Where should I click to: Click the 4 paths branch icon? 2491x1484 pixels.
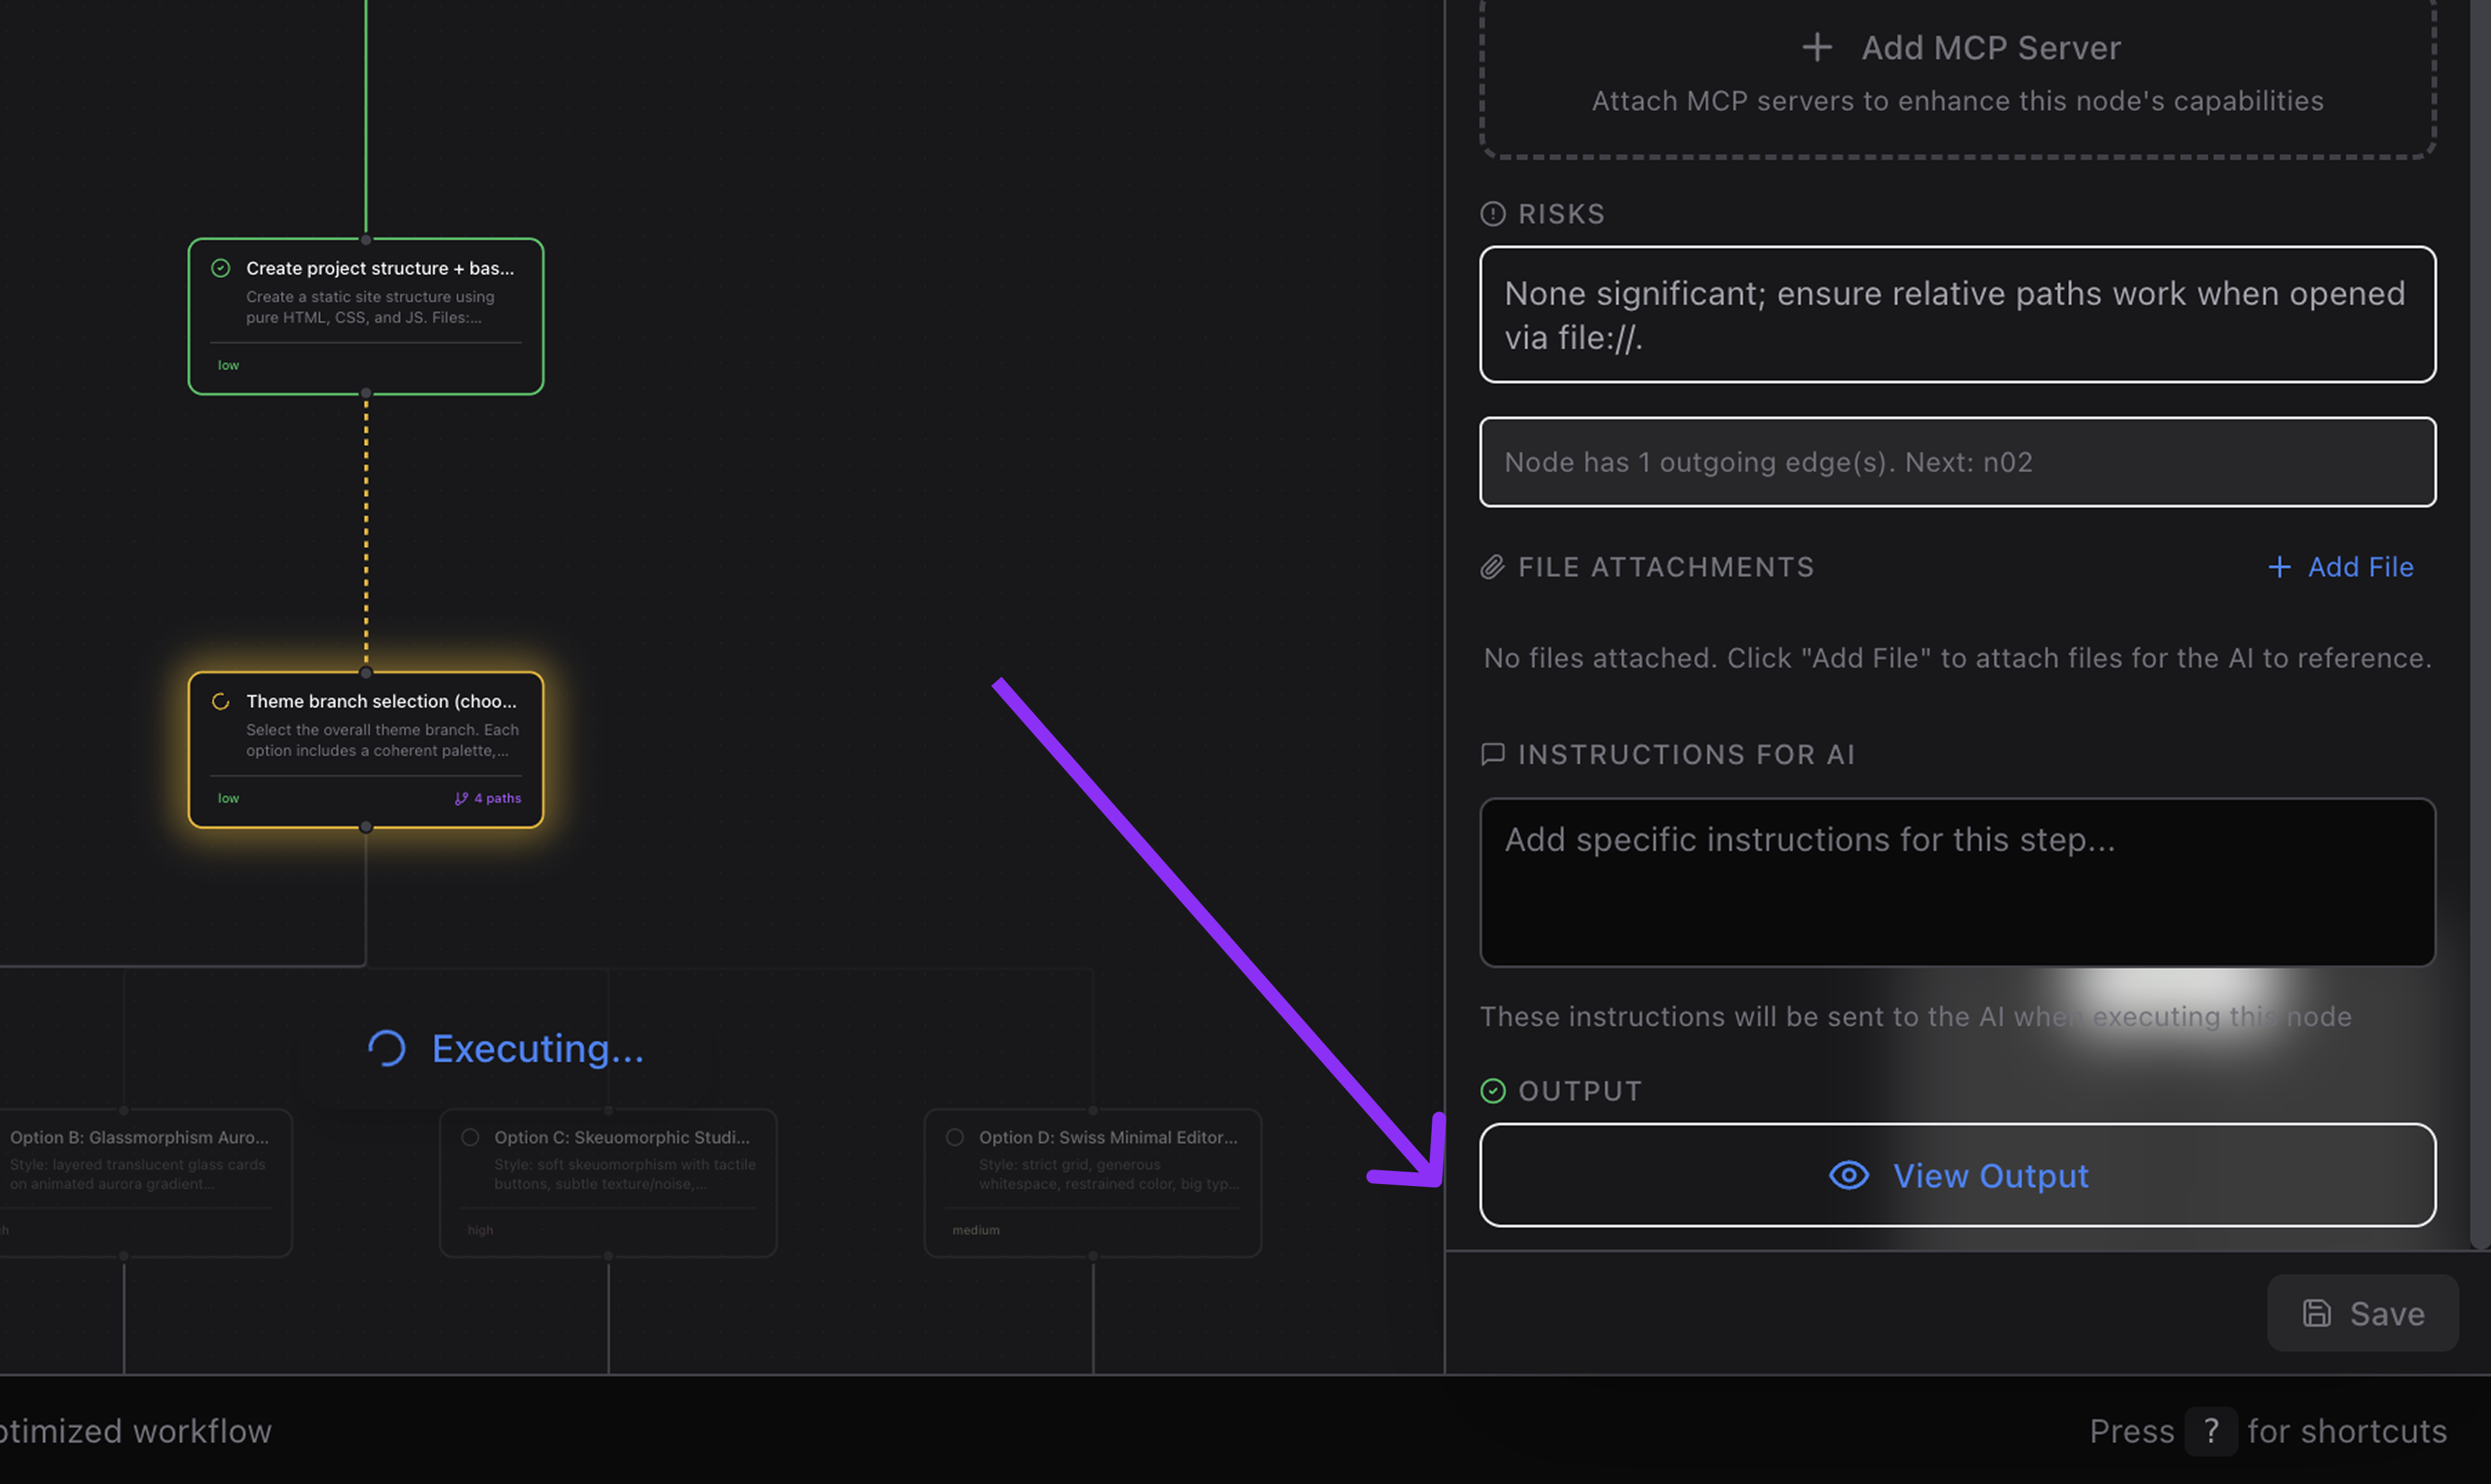tap(461, 798)
